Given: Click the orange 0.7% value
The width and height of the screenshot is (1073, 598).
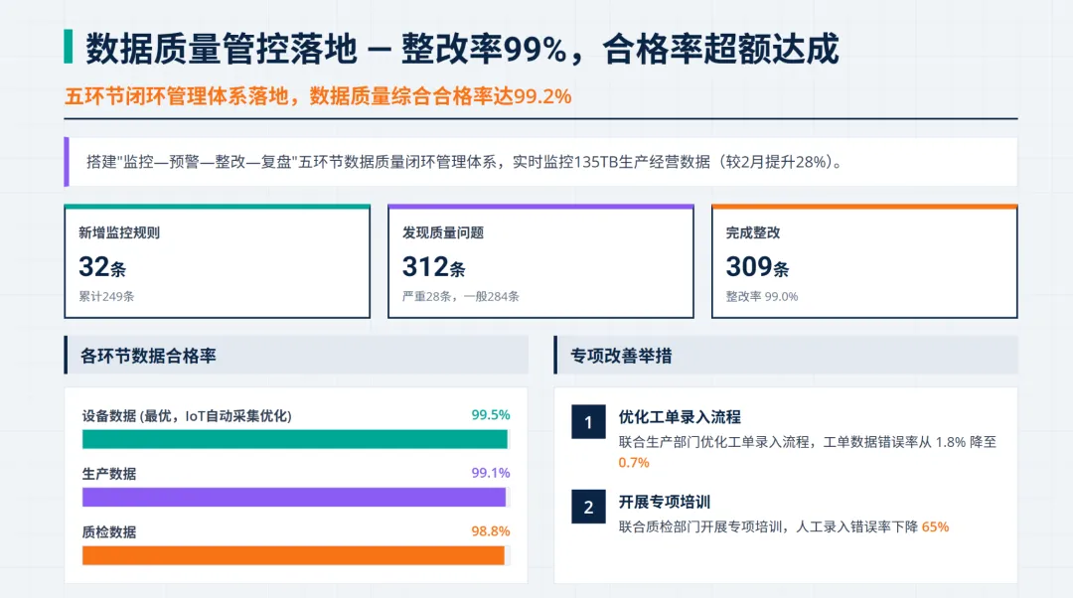Looking at the screenshot, I should [x=634, y=463].
